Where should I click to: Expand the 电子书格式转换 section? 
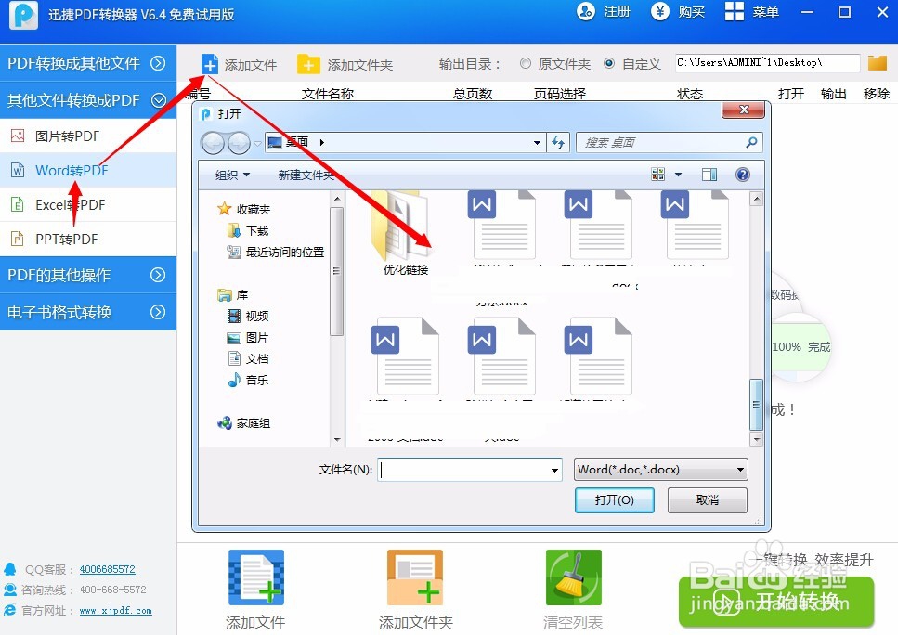[x=87, y=312]
